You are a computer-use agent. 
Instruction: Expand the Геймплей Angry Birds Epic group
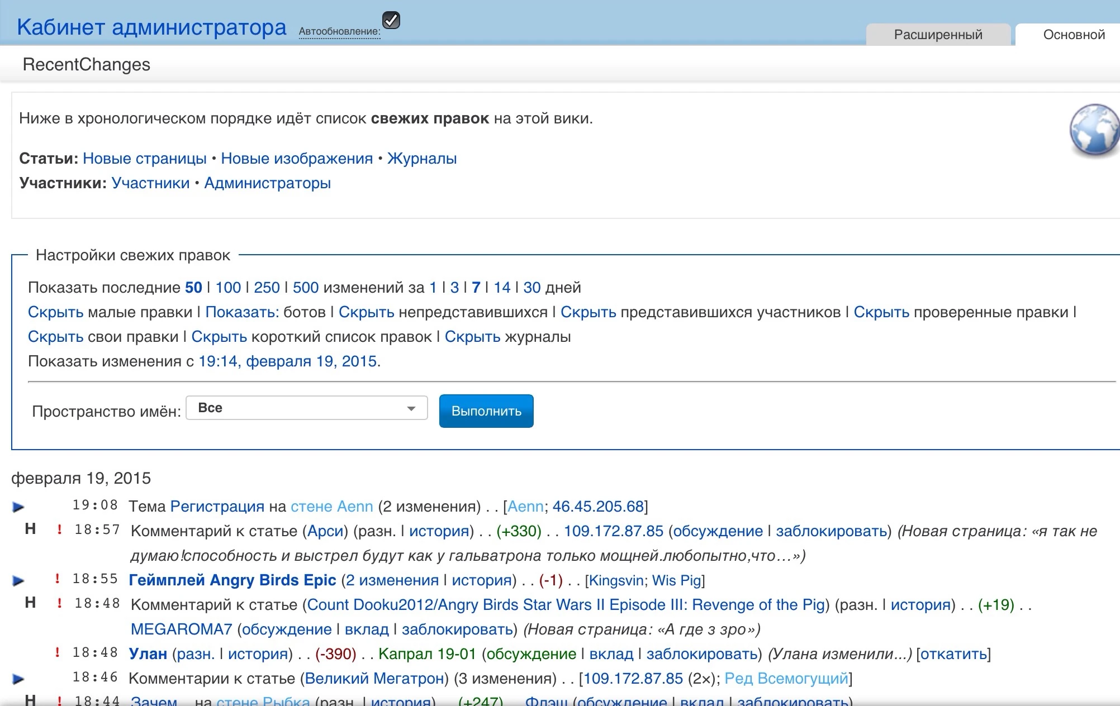point(18,581)
